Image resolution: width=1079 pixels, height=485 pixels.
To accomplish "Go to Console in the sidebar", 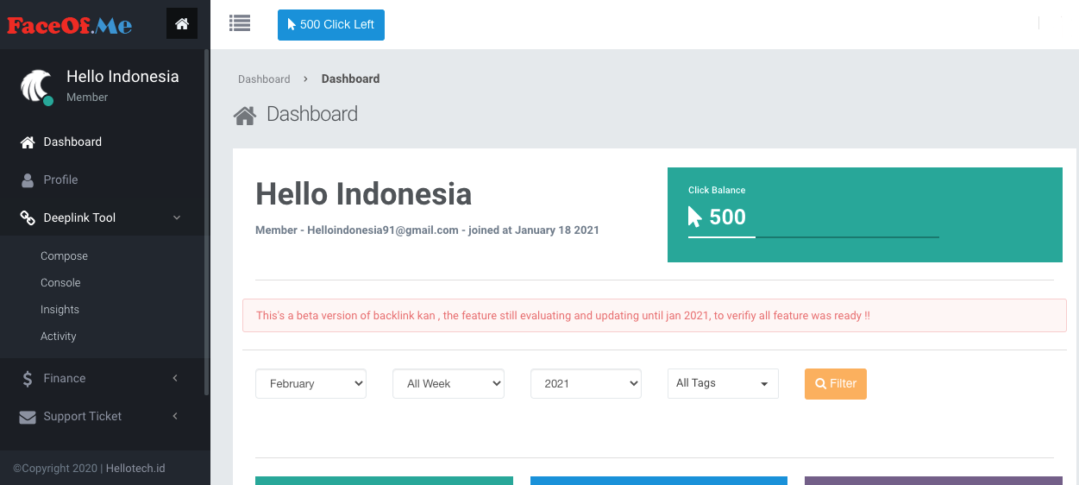I will point(60,283).
